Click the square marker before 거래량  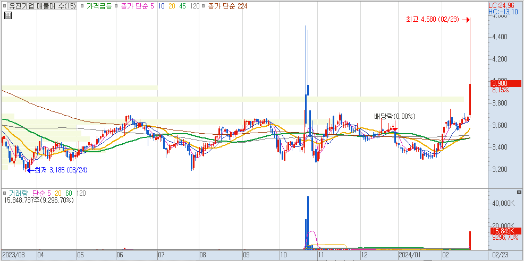(4, 193)
